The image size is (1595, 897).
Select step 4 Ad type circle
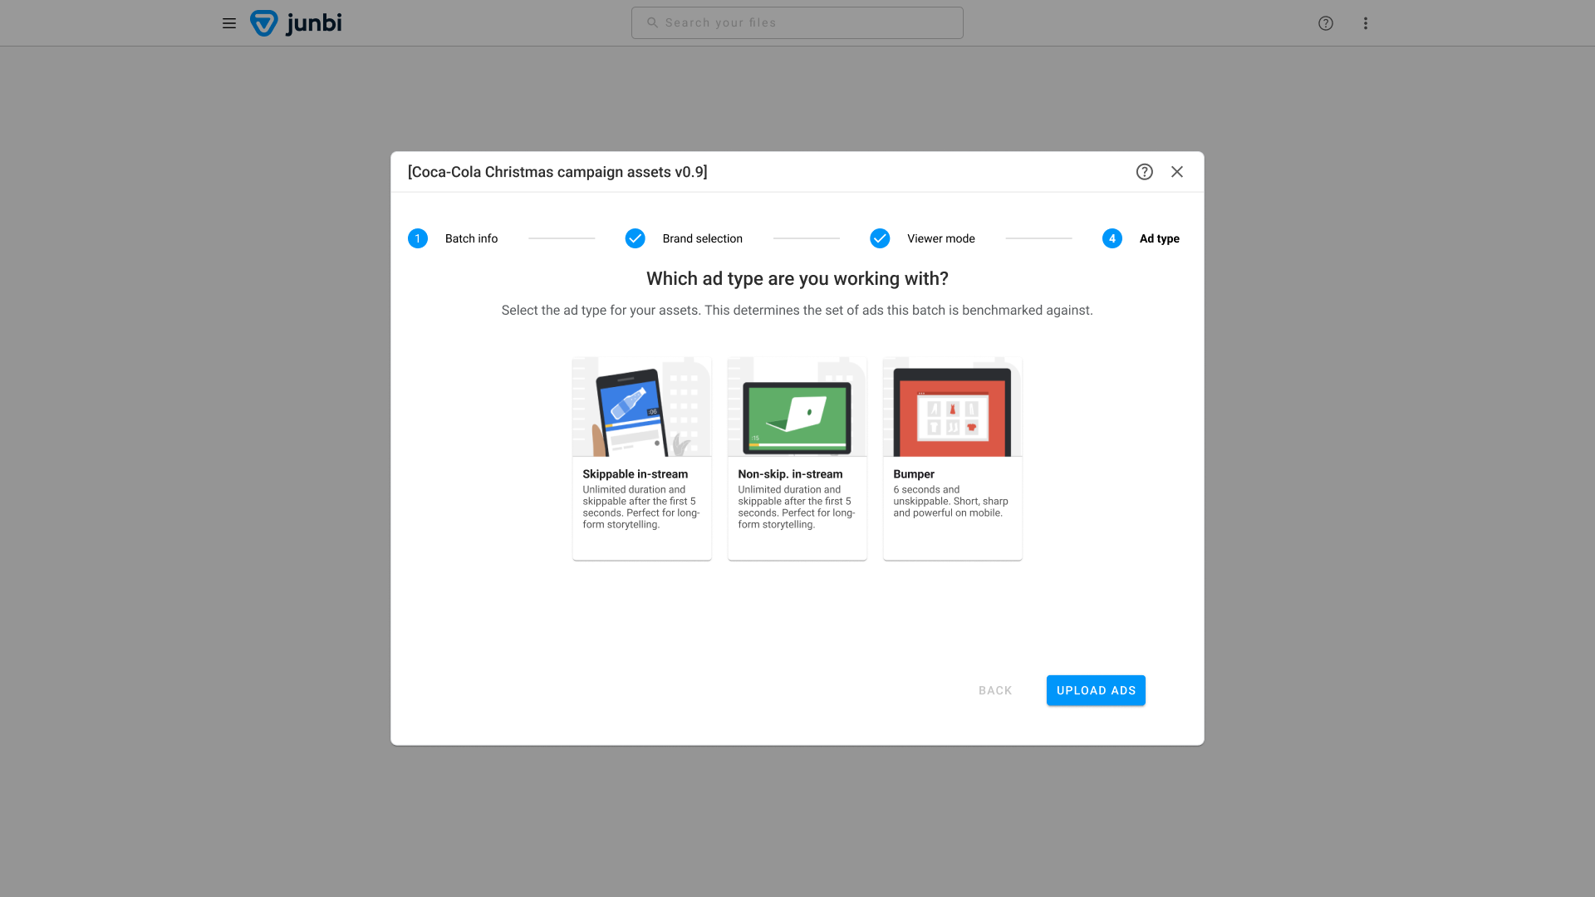click(x=1112, y=238)
